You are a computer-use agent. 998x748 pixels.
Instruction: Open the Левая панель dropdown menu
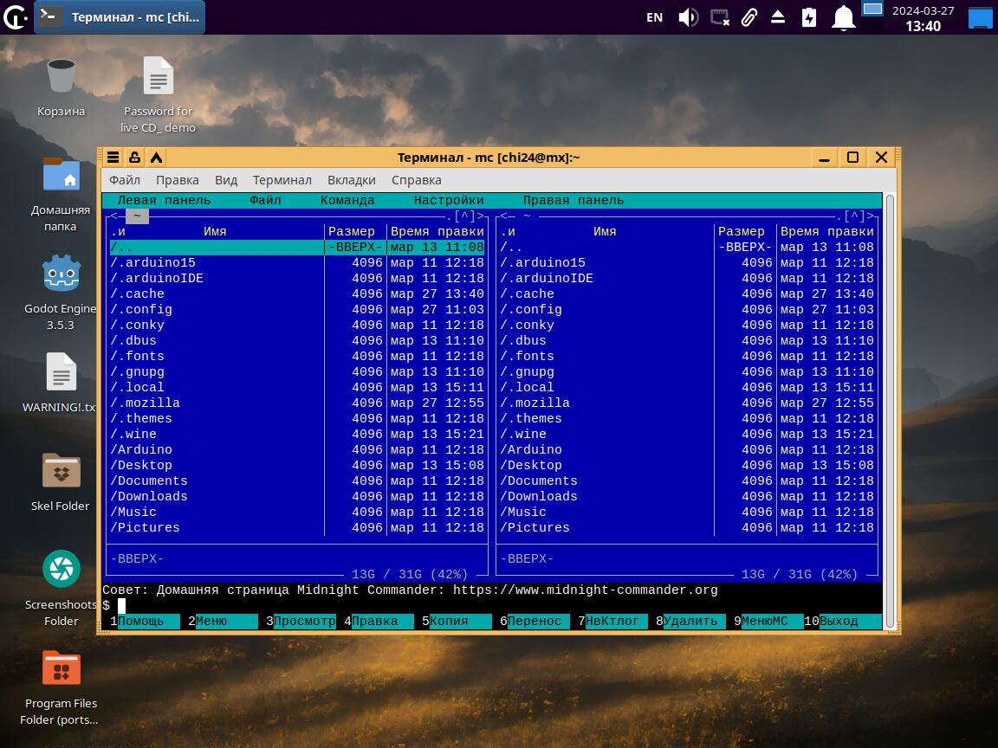164,200
